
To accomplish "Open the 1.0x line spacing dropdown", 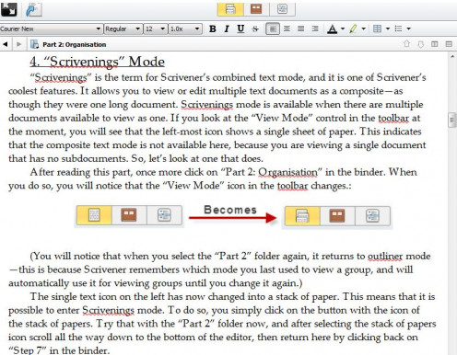I will (185, 29).
